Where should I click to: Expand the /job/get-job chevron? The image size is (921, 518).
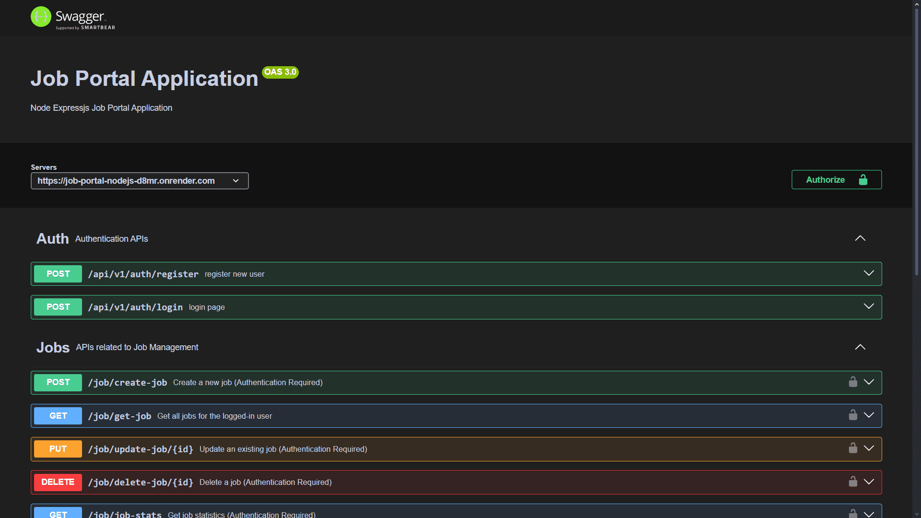coord(869,415)
